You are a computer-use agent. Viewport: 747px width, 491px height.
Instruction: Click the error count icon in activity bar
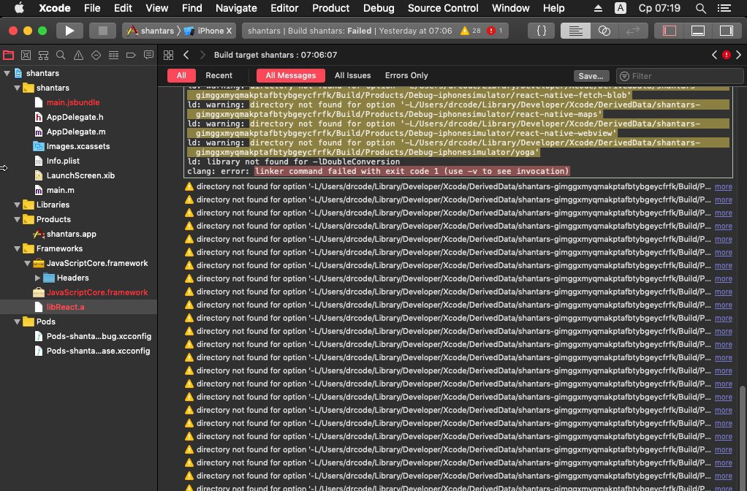tap(491, 31)
